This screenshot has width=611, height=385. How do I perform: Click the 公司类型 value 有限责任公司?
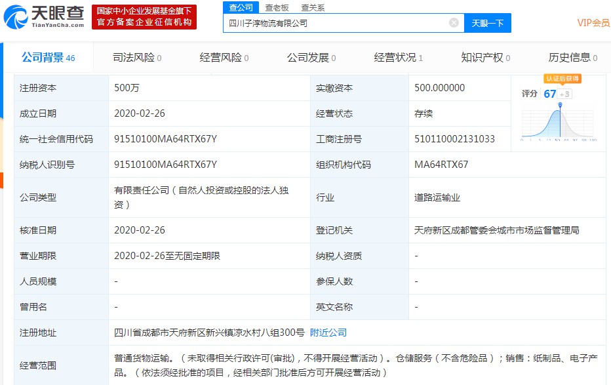point(201,197)
